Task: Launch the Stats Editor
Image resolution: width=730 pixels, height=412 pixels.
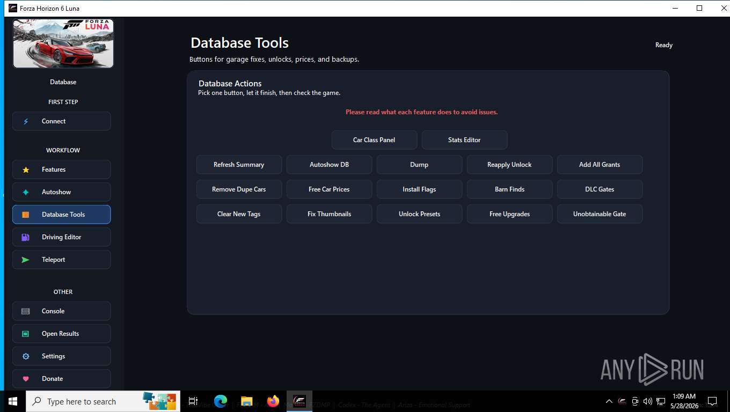Action: tap(464, 140)
